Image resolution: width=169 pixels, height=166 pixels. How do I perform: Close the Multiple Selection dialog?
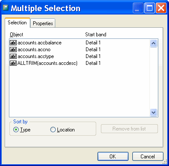tap(161, 8)
